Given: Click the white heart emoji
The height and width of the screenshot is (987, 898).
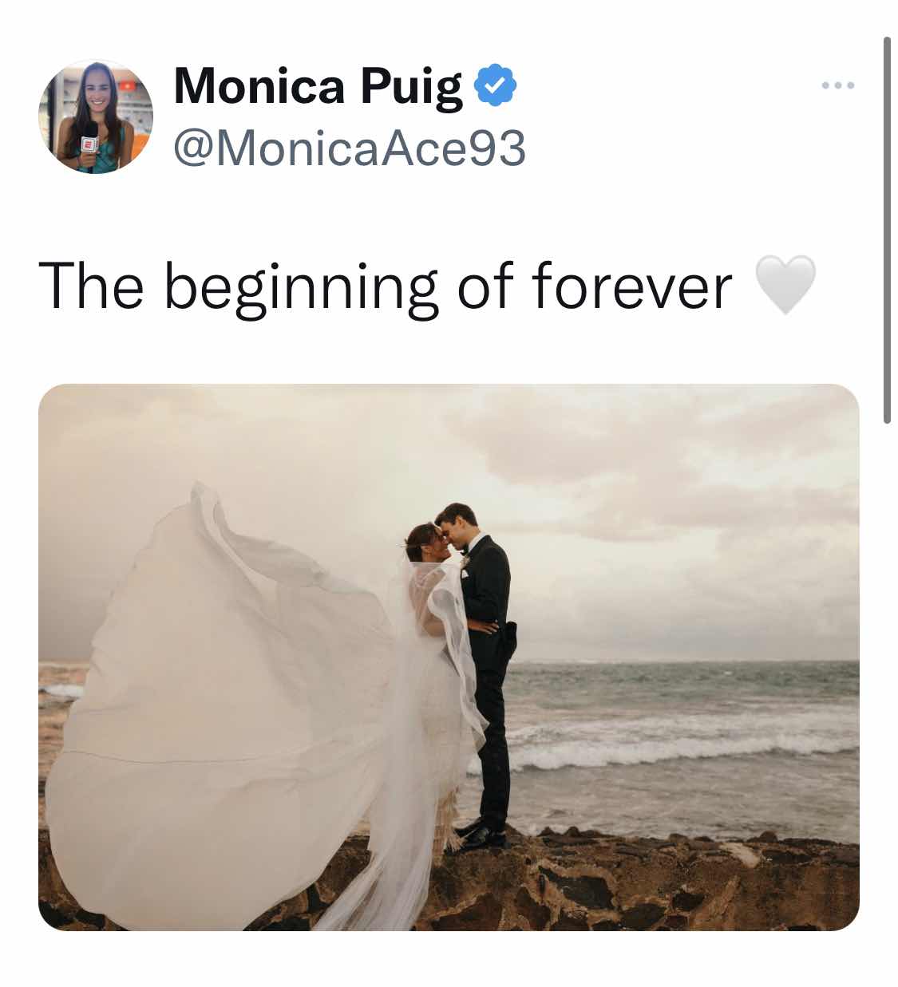Looking at the screenshot, I should pos(785,285).
